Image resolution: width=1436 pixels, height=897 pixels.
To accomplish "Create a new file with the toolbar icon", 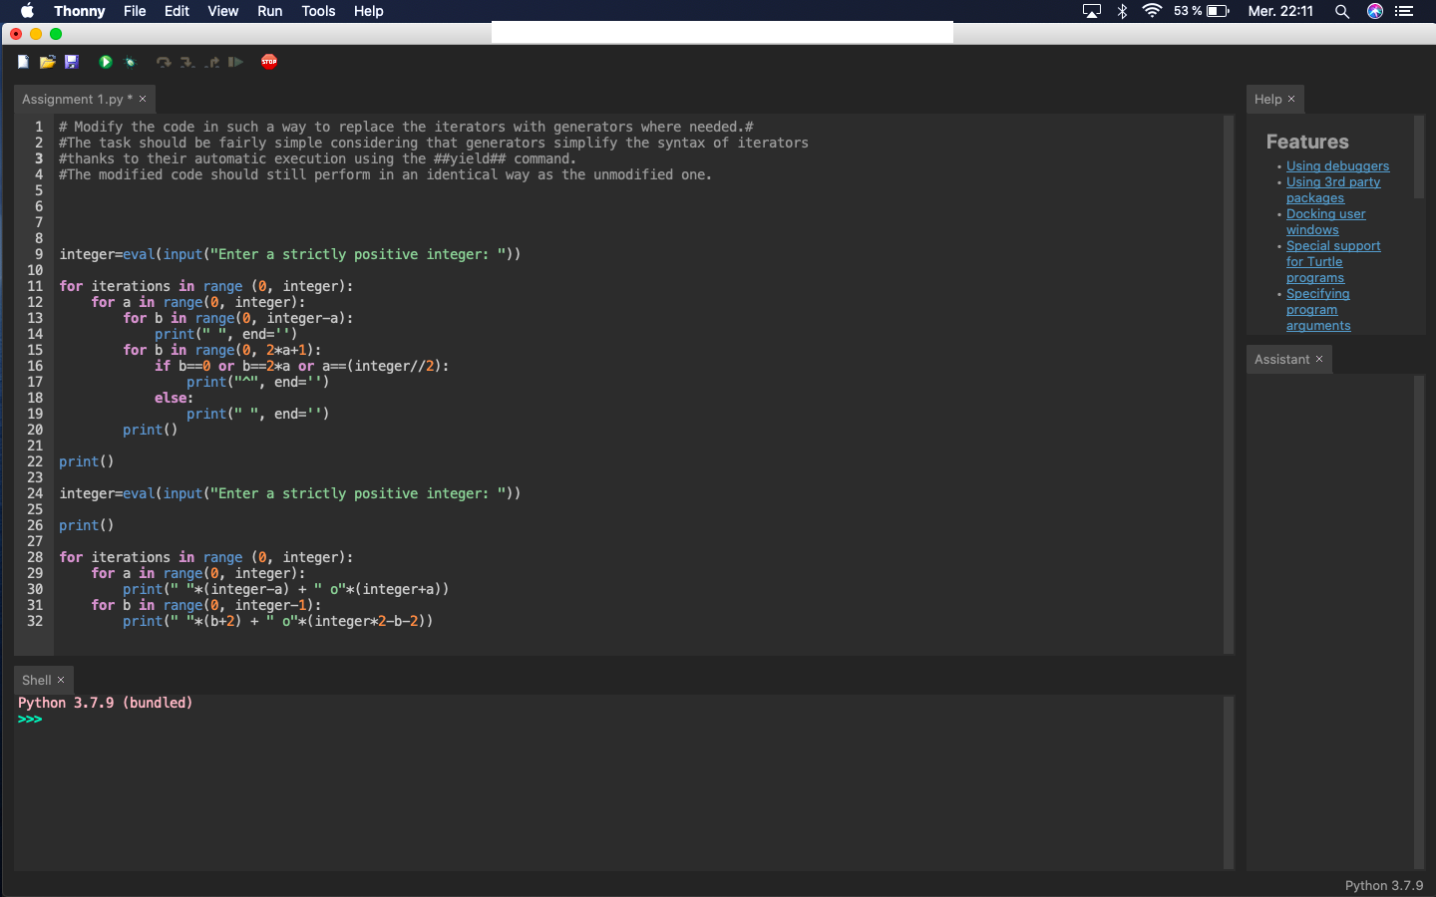I will pos(23,62).
